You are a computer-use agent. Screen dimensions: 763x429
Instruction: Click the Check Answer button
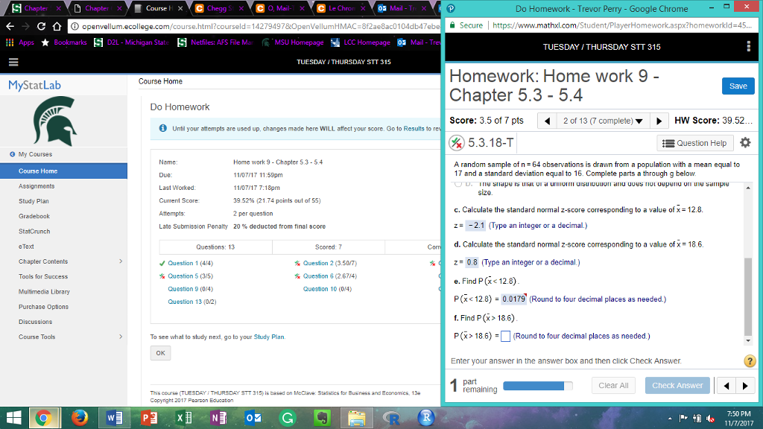tap(677, 385)
